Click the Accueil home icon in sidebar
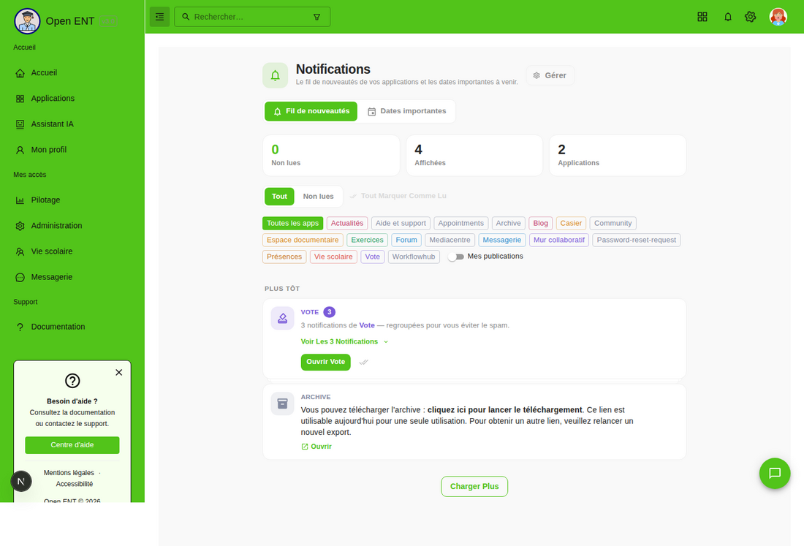The image size is (804, 546). (x=20, y=73)
